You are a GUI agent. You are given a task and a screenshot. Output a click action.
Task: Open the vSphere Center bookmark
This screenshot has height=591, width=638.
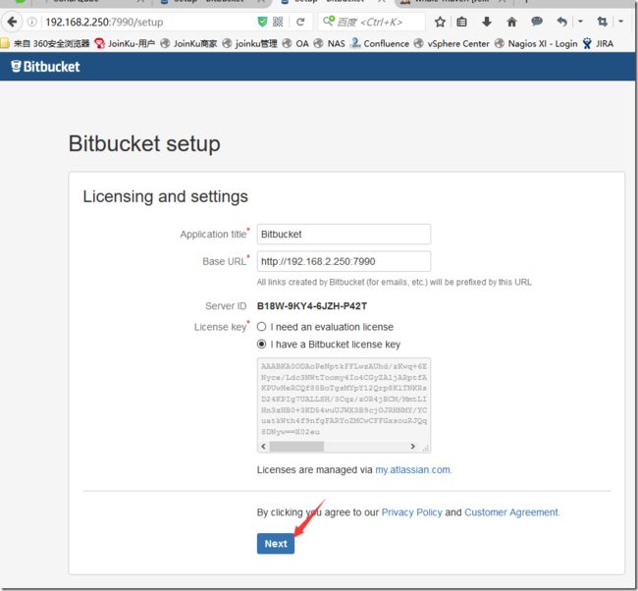(x=452, y=43)
